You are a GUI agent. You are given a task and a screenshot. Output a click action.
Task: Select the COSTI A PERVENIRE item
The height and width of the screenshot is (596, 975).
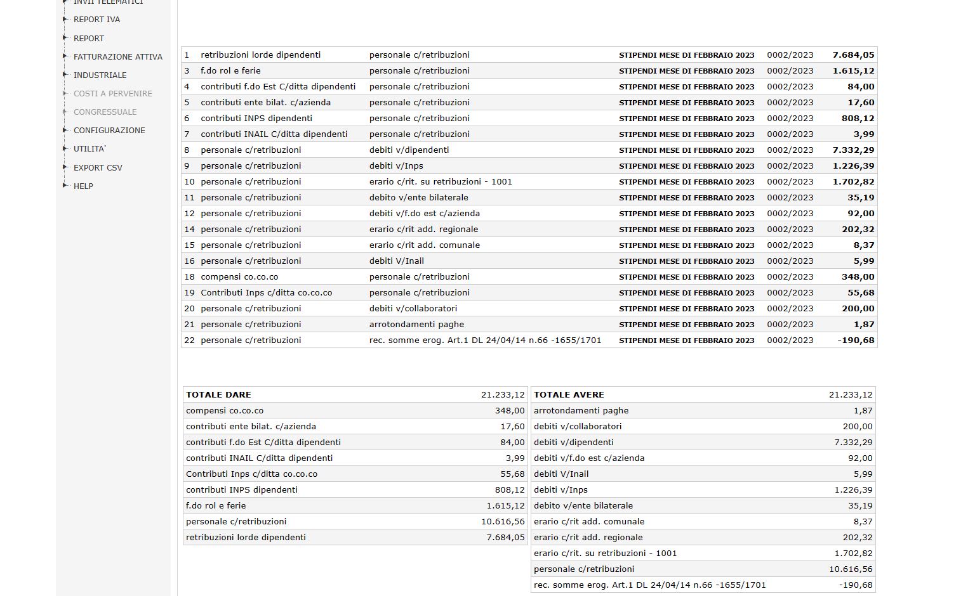[x=113, y=93]
